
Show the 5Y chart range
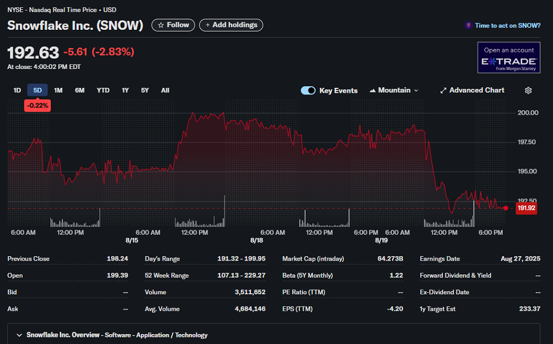pos(145,91)
